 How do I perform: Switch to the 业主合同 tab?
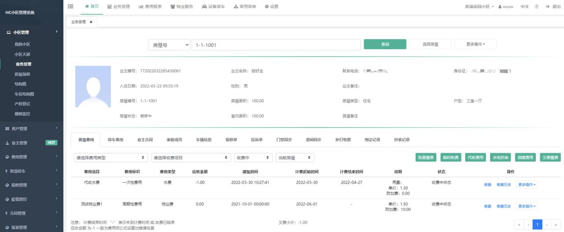145,140
